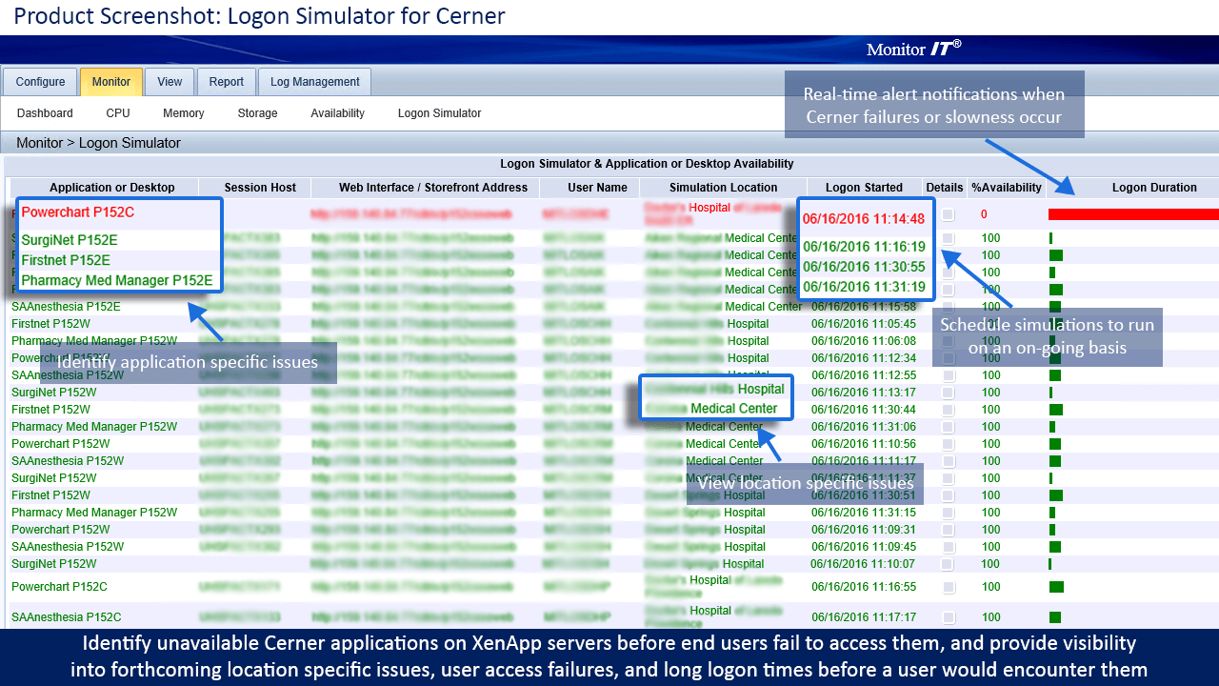
Task: Click availability 100 in the 11:17:17 row
Action: tap(990, 617)
